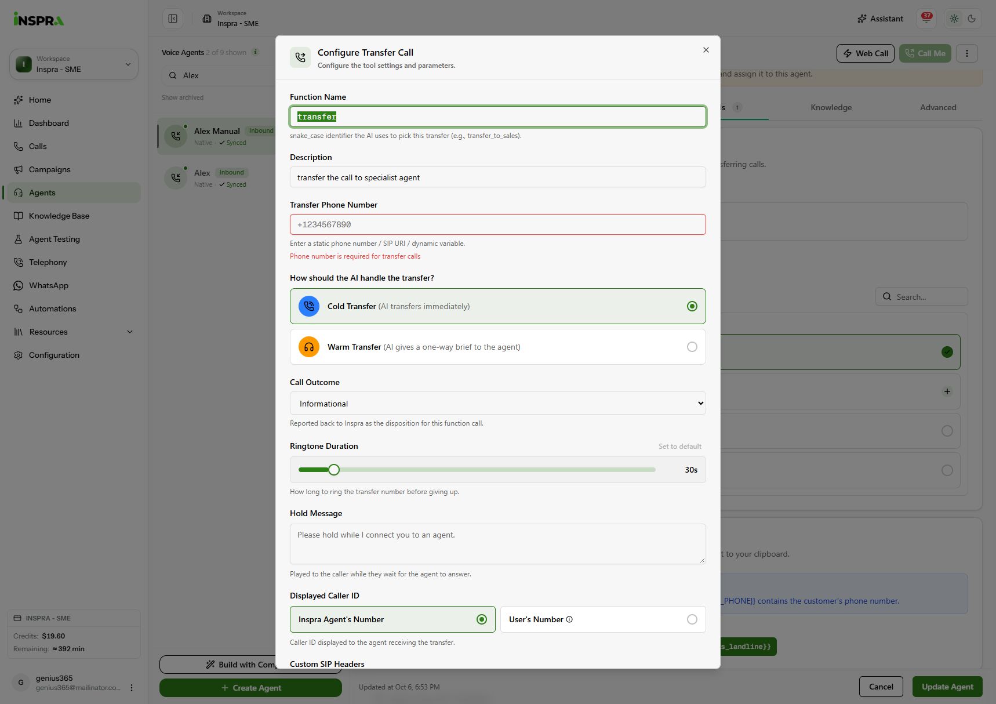996x704 pixels.
Task: Click Ringtone Duration slider handle
Action: coord(334,470)
